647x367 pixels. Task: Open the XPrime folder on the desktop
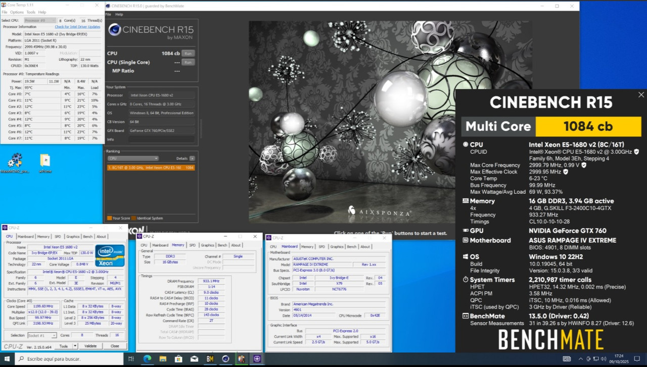pos(45,163)
